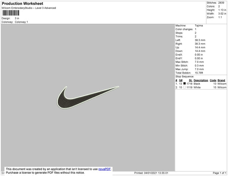Select the black color swatch for thread 1718
Screen dimensions: 228x176
click(185, 83)
